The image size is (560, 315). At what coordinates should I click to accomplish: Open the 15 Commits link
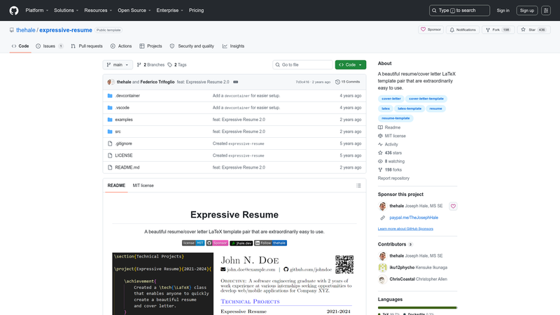[347, 82]
